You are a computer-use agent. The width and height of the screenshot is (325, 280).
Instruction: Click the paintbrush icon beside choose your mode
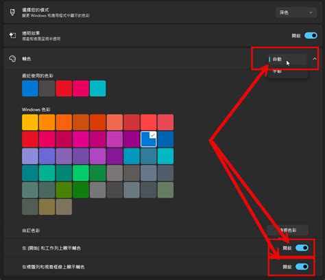(12, 12)
